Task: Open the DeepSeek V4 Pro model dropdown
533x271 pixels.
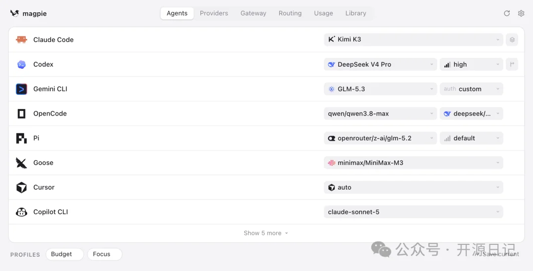Action: point(381,64)
